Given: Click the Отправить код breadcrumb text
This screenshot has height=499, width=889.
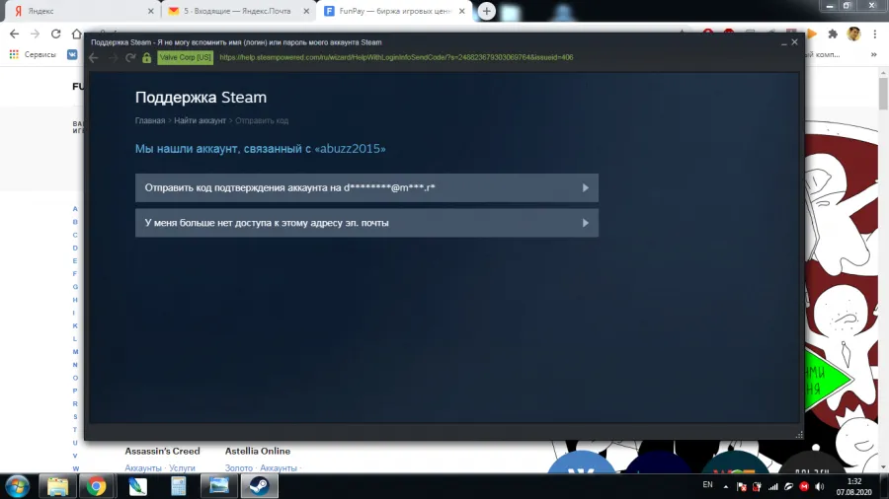Looking at the screenshot, I should (x=262, y=120).
